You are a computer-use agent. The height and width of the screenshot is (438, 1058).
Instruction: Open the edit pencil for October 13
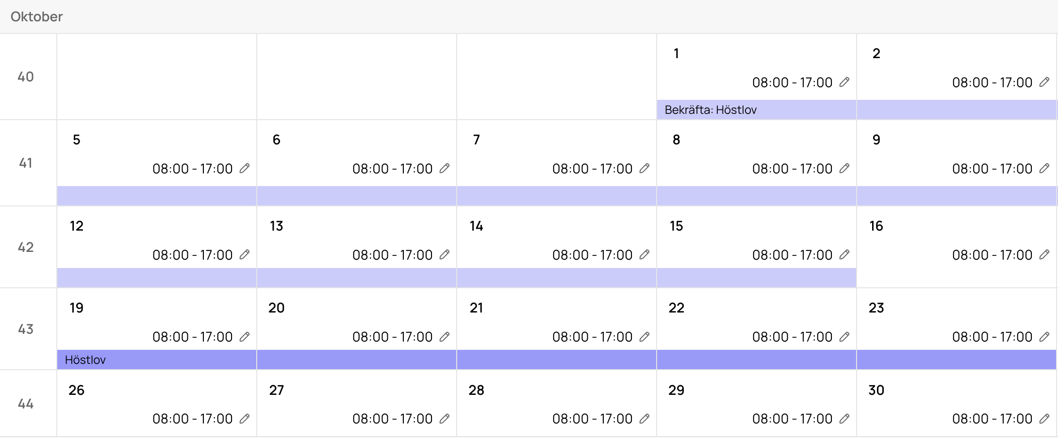(x=444, y=254)
